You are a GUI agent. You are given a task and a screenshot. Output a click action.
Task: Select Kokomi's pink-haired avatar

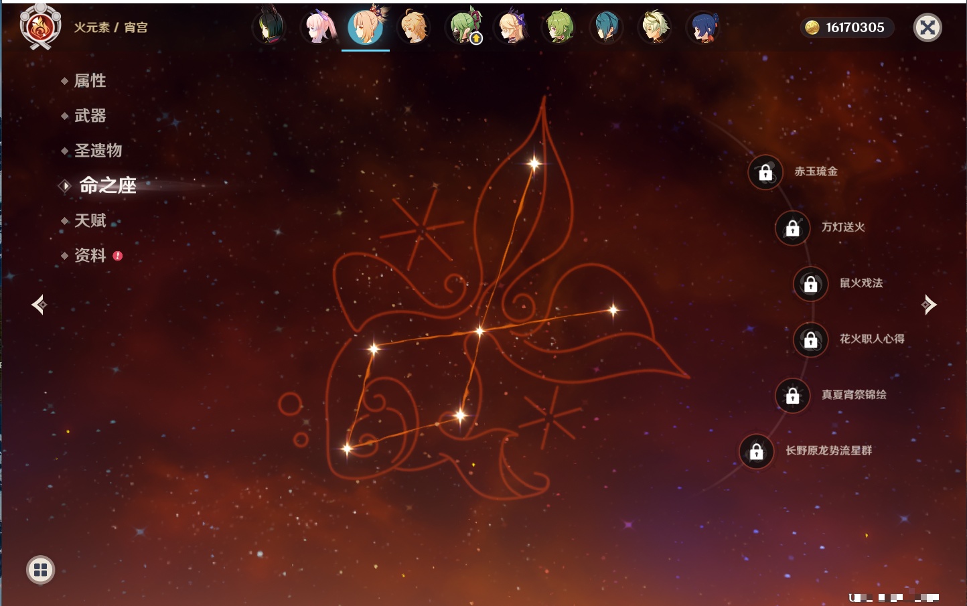[x=317, y=27]
